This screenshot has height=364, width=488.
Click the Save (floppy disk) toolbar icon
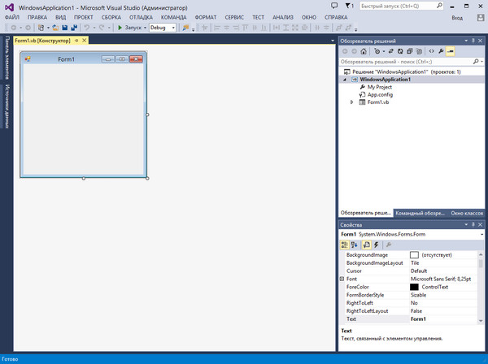(65, 28)
